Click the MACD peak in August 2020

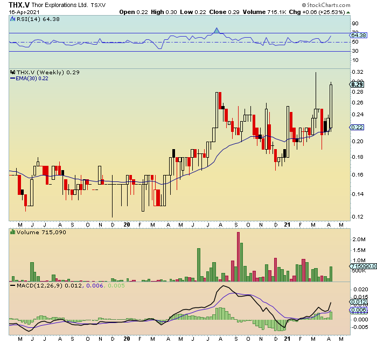pyautogui.click(x=224, y=286)
